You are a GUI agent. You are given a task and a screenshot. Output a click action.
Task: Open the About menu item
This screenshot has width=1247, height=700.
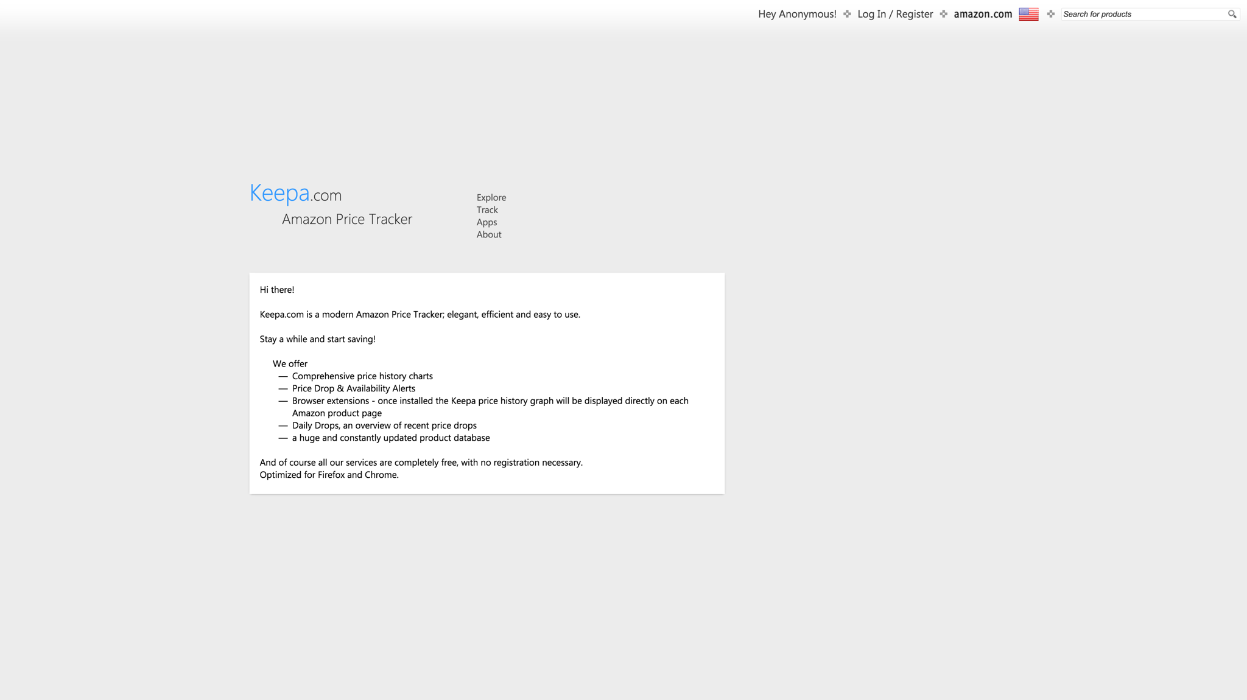(489, 234)
